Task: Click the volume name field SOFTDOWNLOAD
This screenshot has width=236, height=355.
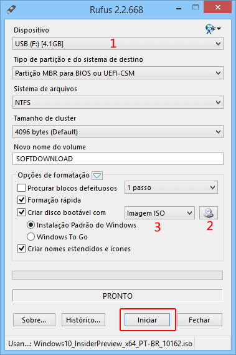Action: click(118, 159)
